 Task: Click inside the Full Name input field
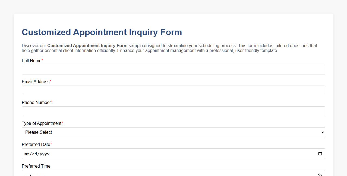click(173, 69)
